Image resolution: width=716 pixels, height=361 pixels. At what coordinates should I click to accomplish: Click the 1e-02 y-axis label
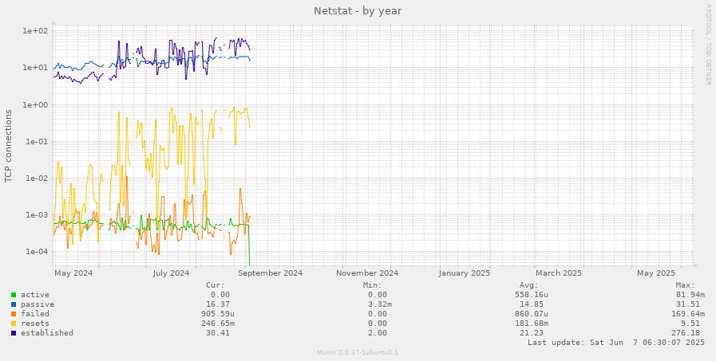(x=36, y=179)
